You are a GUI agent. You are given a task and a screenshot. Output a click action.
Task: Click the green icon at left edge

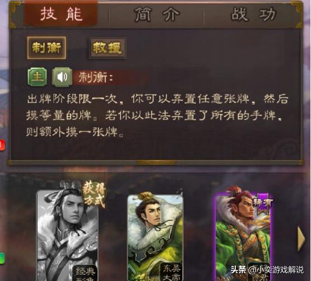(2, 259)
